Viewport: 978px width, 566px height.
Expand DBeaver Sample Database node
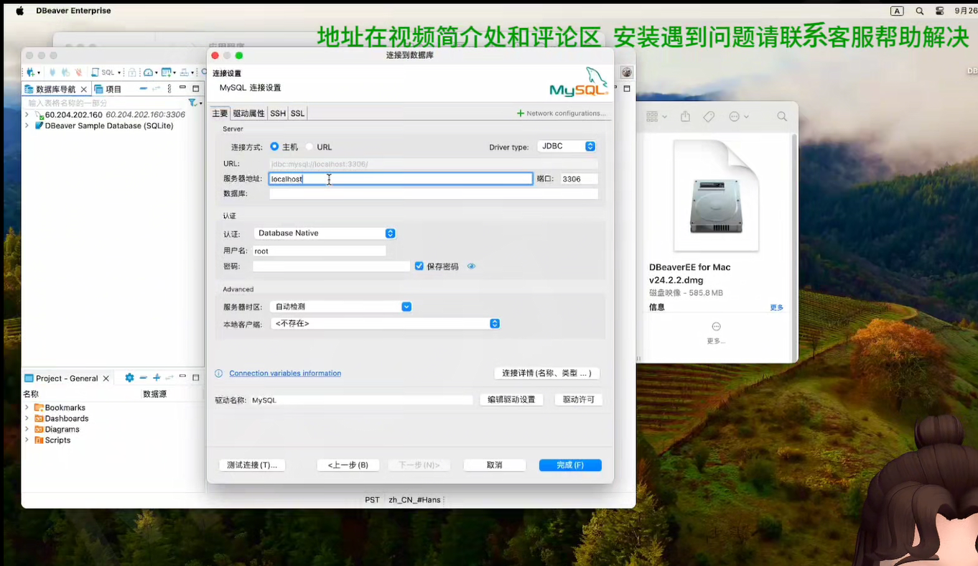coord(27,126)
